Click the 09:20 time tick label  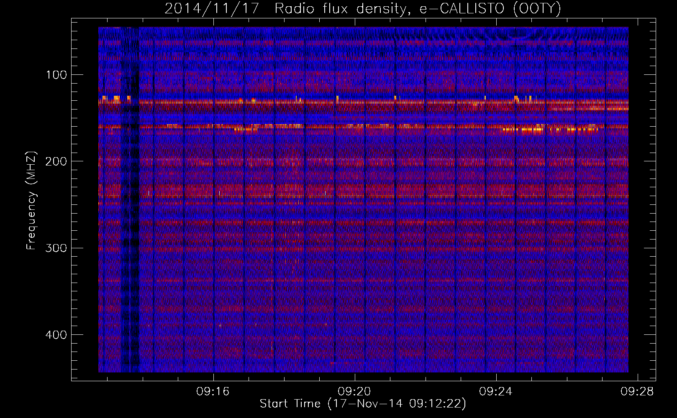(355, 392)
